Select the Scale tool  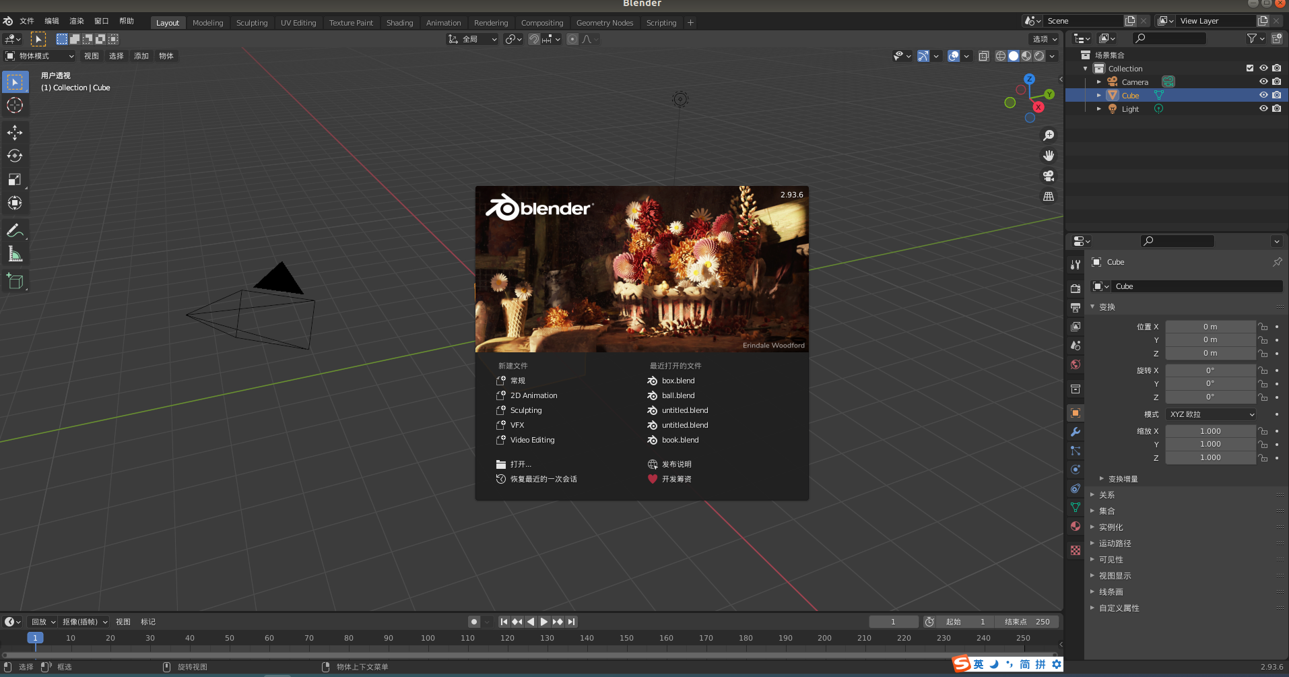pos(15,179)
